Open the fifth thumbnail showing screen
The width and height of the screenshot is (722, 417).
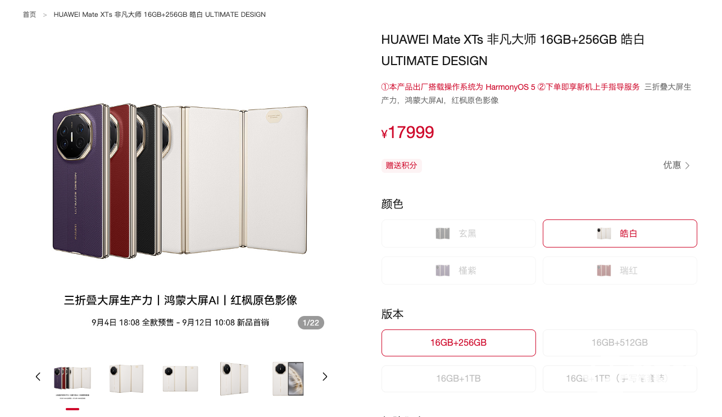pos(288,379)
